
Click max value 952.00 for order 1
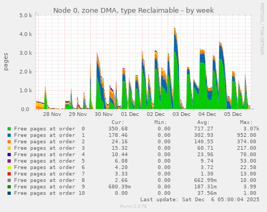click(247, 135)
